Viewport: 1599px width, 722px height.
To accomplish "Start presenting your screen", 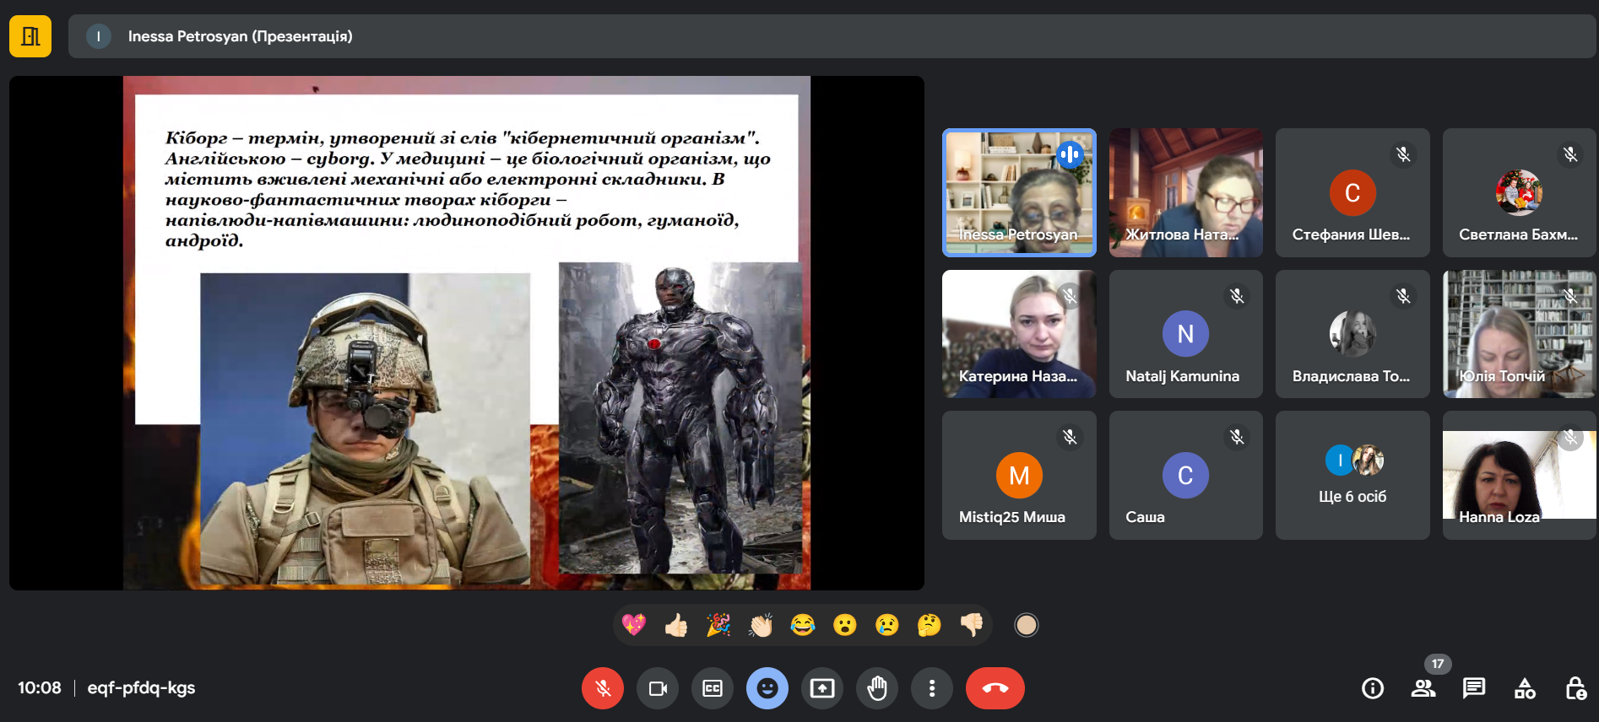I will [821, 688].
